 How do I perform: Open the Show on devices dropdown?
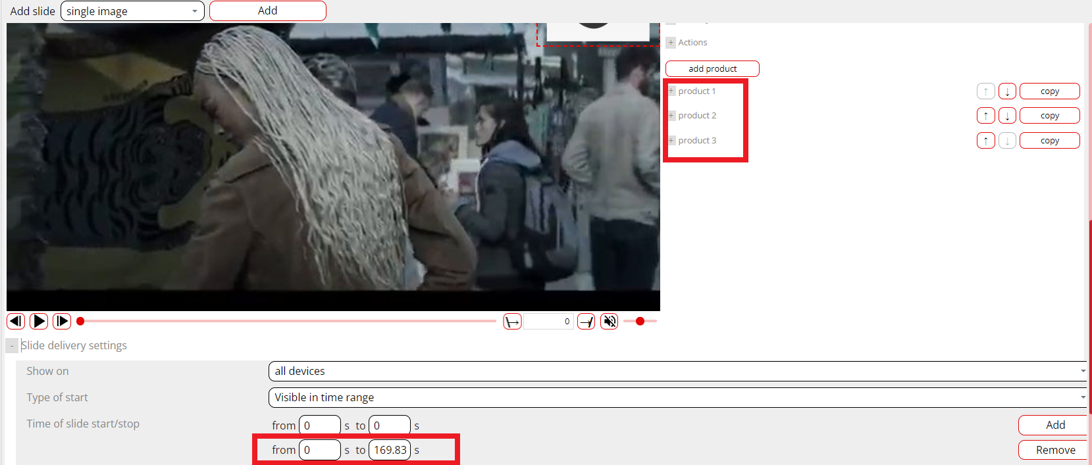[677, 371]
